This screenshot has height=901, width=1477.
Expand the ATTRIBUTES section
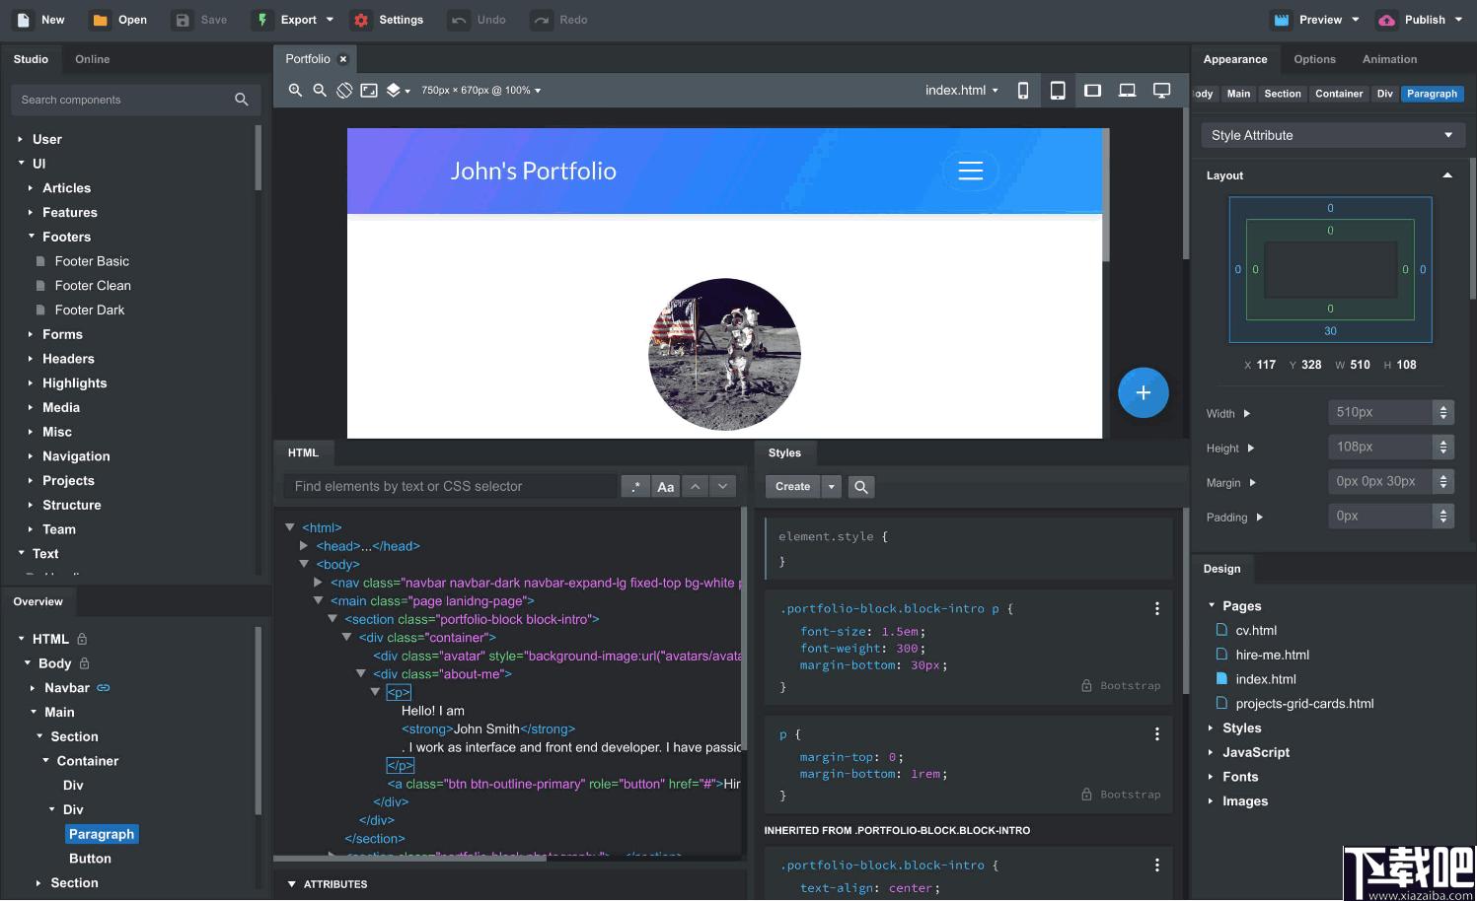pos(291,884)
